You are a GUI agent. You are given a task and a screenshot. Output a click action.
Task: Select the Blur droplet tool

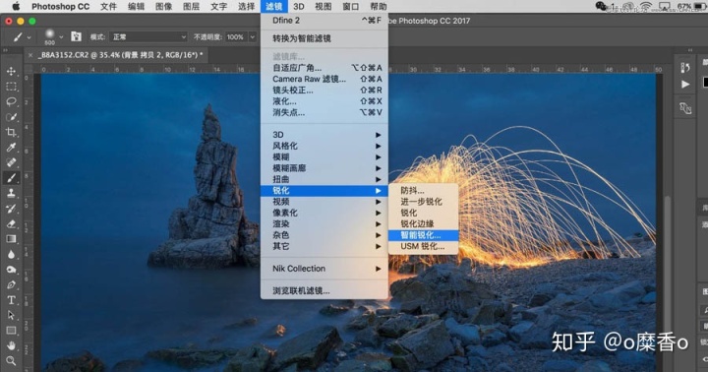coord(11,255)
